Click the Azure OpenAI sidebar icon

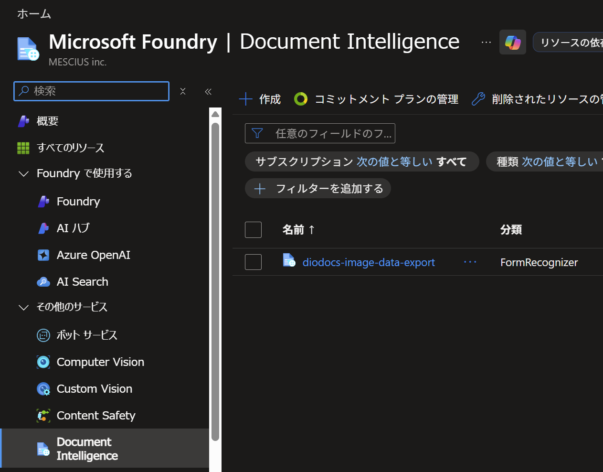click(x=43, y=255)
